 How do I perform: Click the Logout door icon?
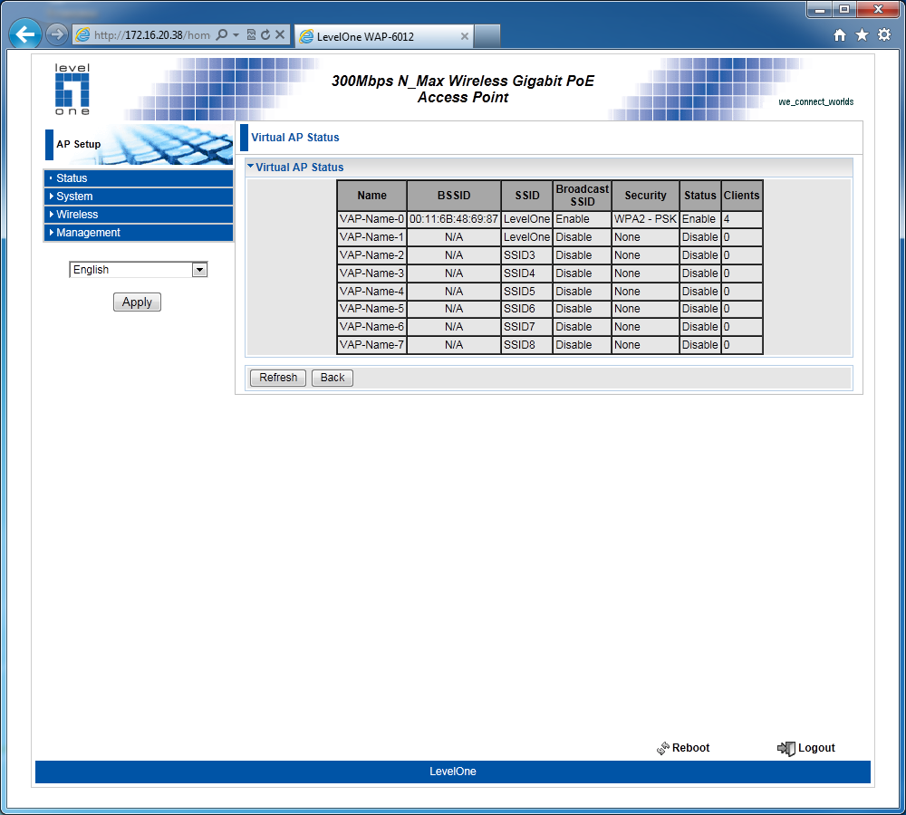(x=786, y=749)
